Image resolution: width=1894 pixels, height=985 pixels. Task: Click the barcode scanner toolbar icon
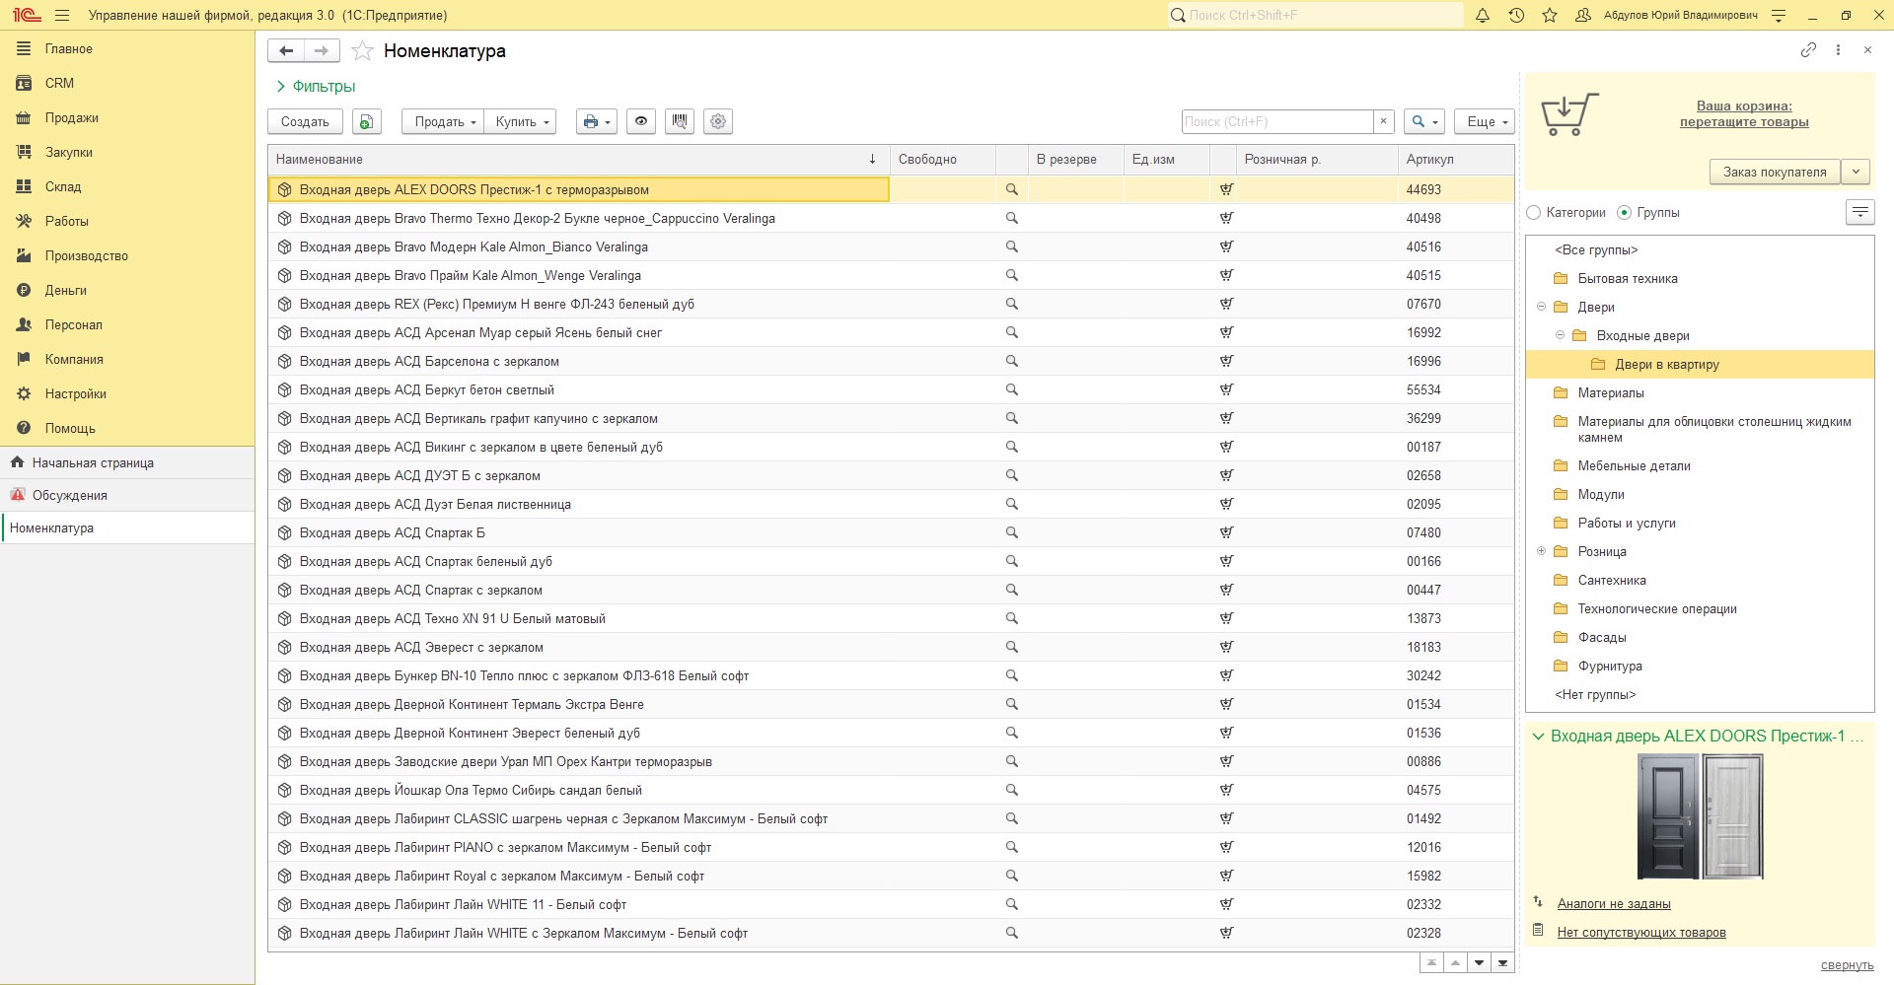680,121
